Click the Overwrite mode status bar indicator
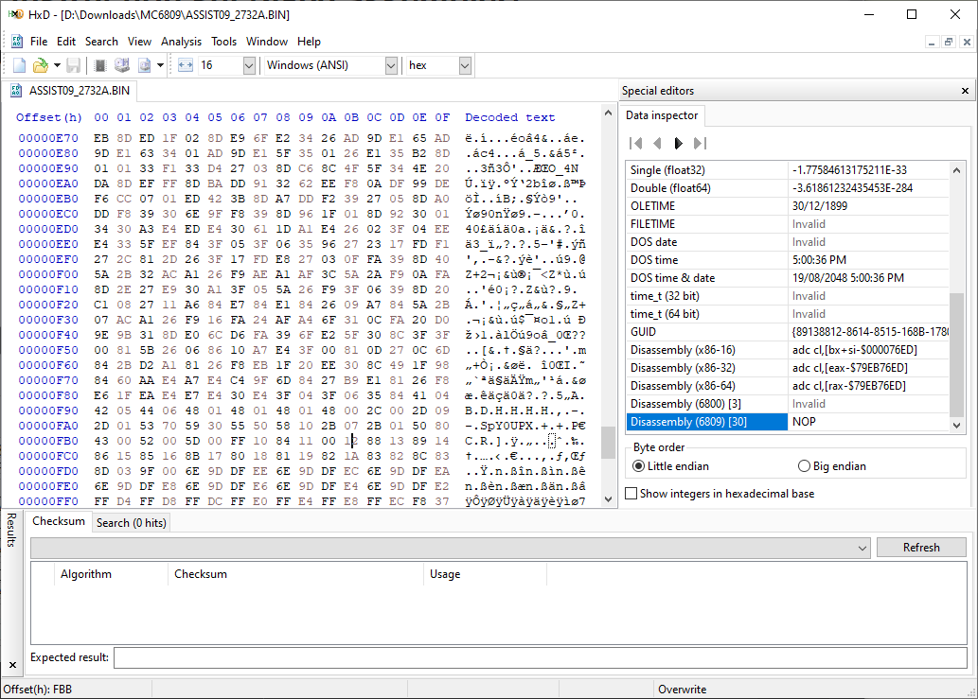 point(682,690)
